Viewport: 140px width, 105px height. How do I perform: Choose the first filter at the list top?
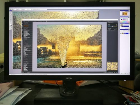(26, 22)
